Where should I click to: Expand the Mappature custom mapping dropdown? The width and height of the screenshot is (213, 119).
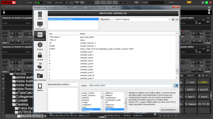[x=169, y=20]
